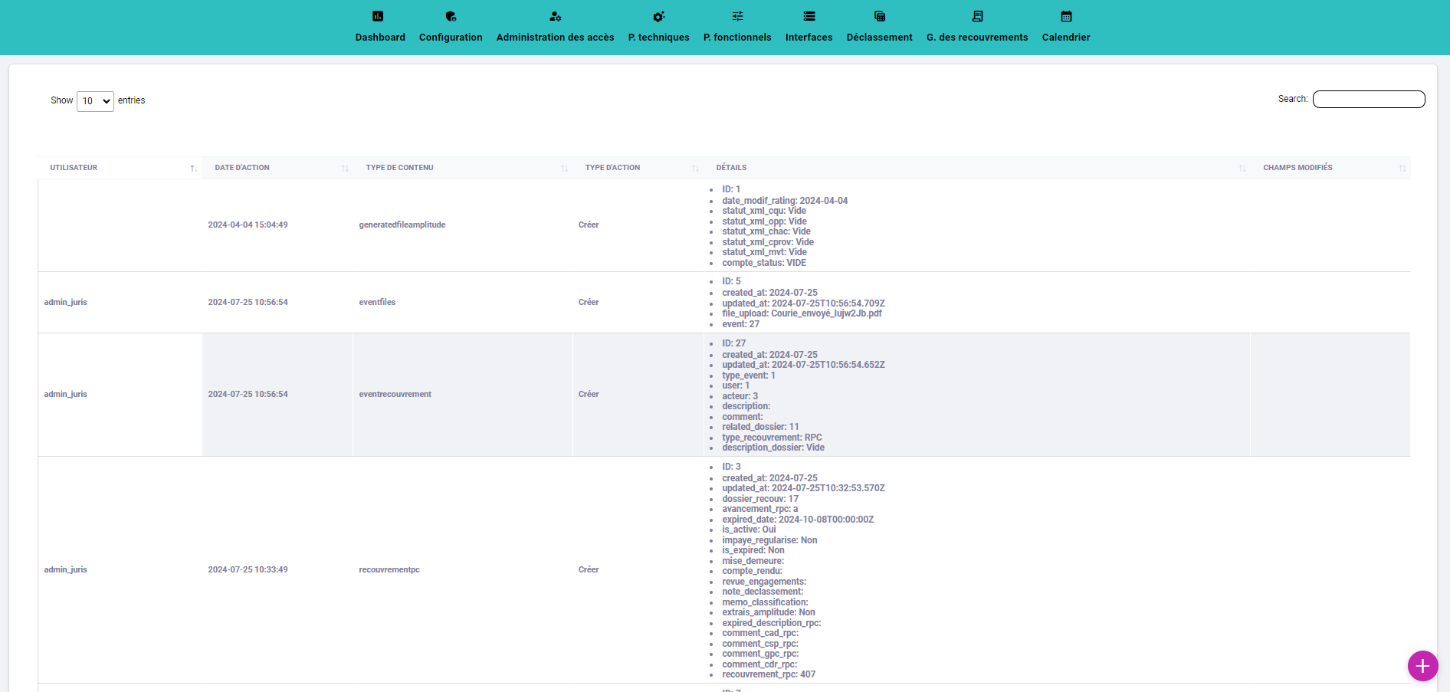The width and height of the screenshot is (1450, 692).
Task: Click the Configuration shield icon
Action: pos(451,16)
